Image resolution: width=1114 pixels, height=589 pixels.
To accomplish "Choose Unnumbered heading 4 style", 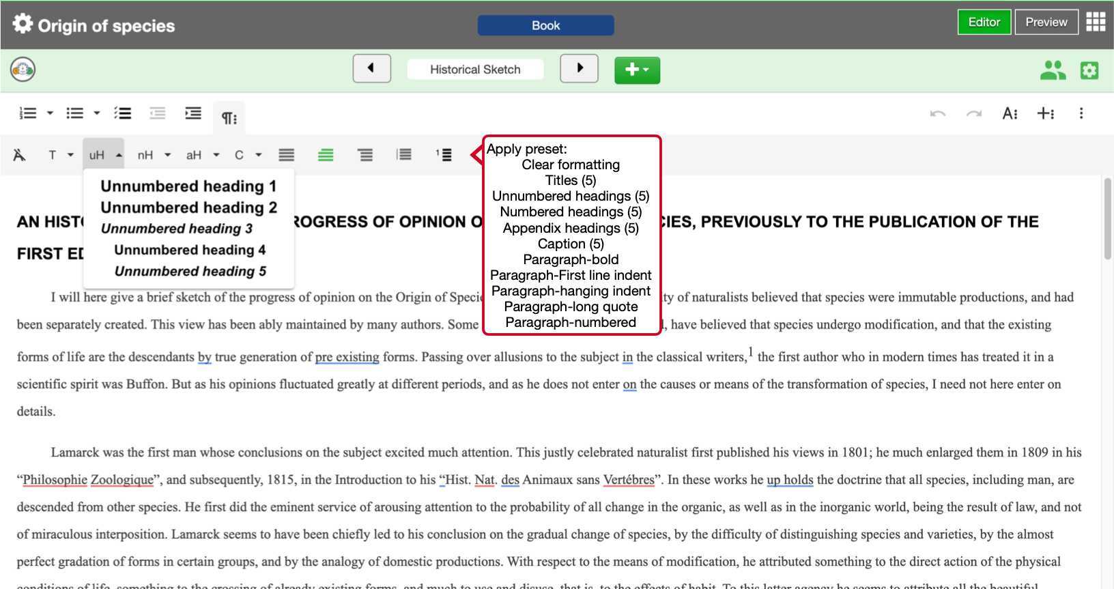I will 190,250.
